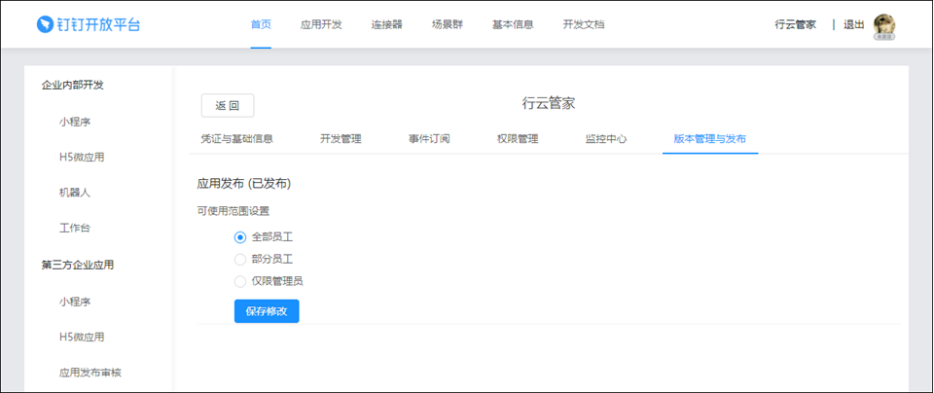
Task: Switch to the 开发管理 tab
Action: [341, 138]
